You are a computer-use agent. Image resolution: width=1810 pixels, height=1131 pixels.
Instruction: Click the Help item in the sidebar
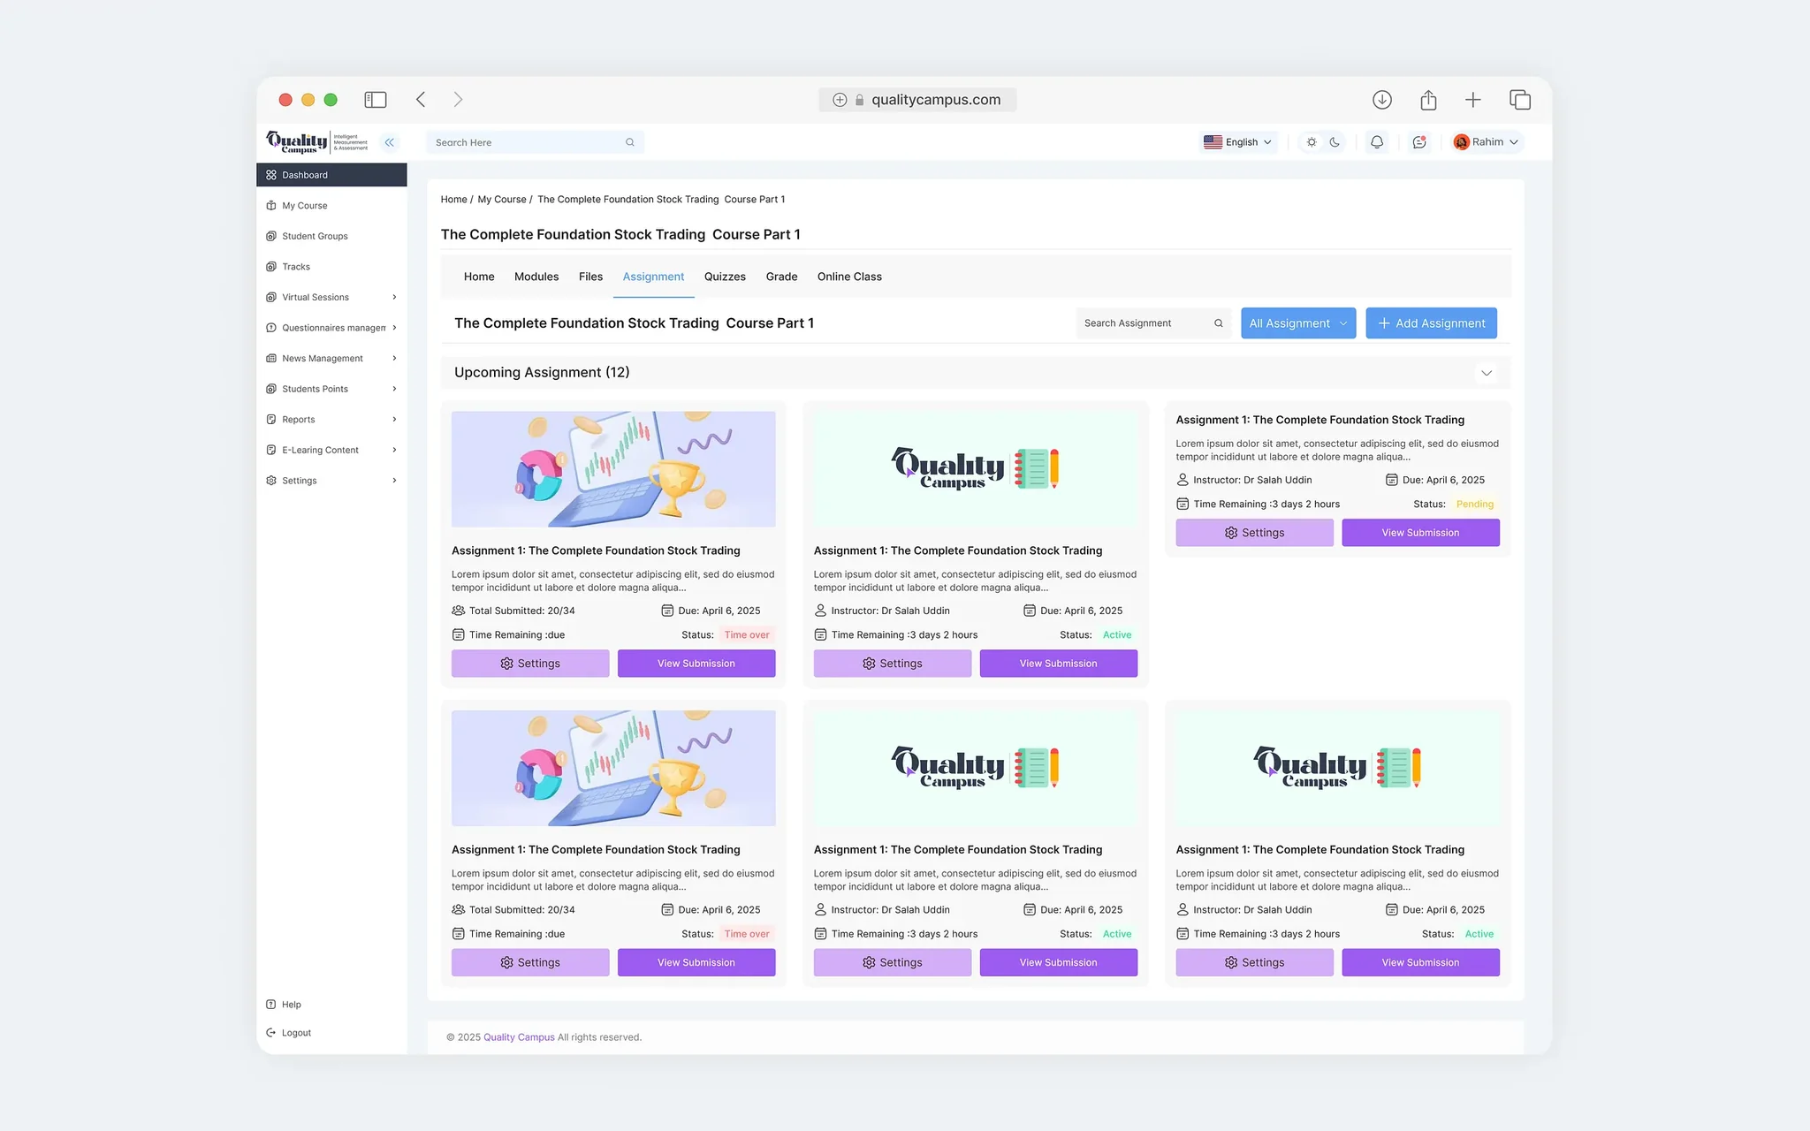[285, 1005]
